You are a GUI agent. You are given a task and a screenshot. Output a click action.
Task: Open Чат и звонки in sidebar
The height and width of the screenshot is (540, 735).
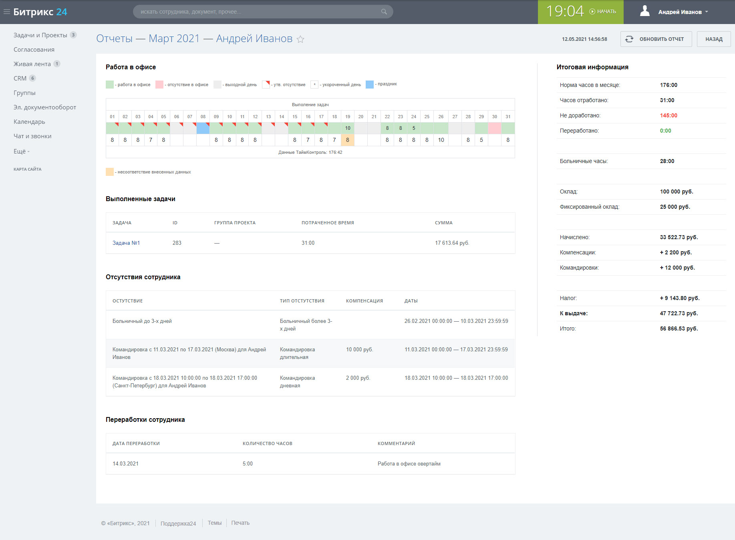coord(32,136)
